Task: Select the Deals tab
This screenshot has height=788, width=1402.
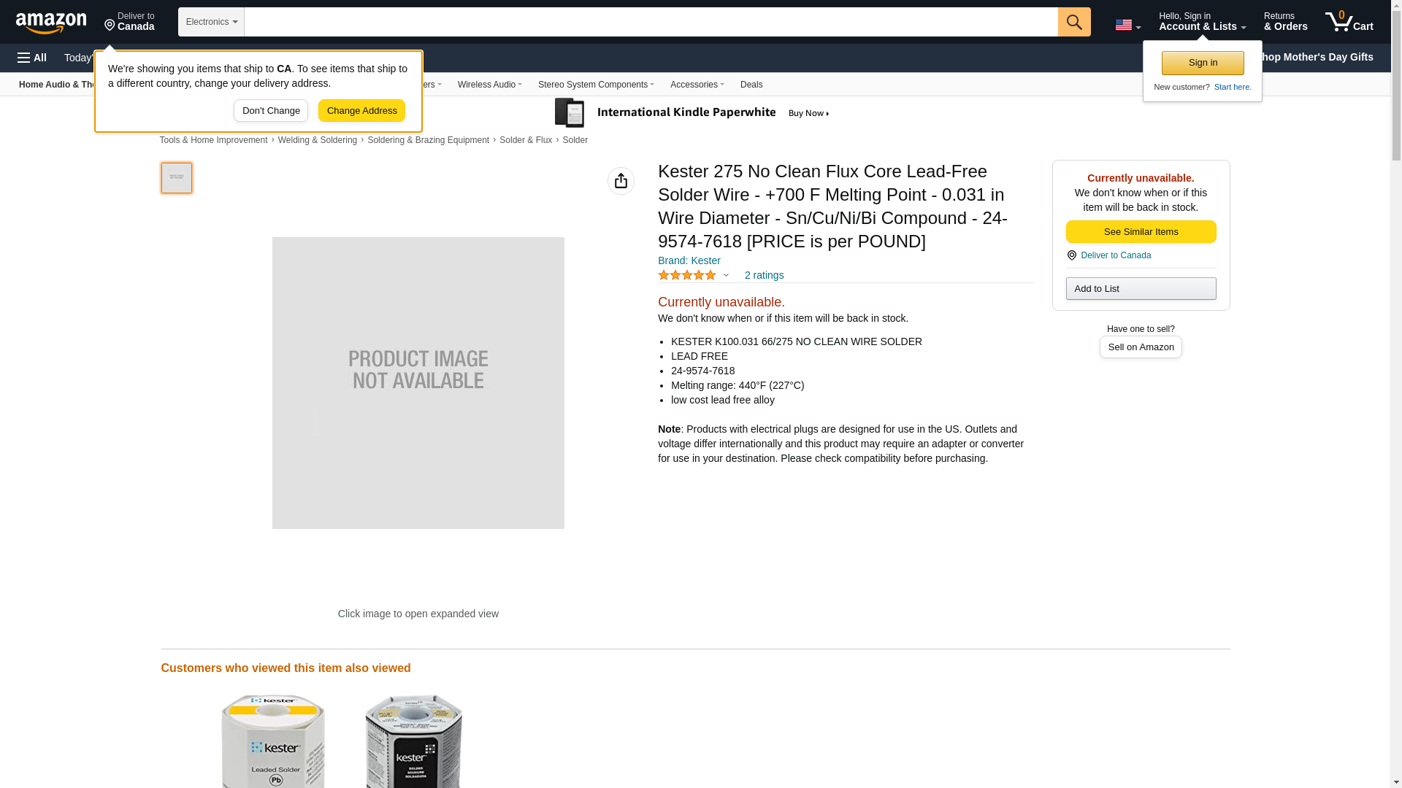Action: click(x=751, y=85)
